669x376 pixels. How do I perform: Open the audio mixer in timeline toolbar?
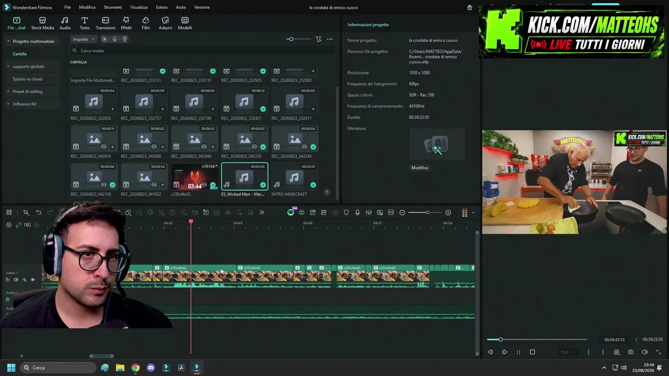pyautogui.click(x=368, y=213)
